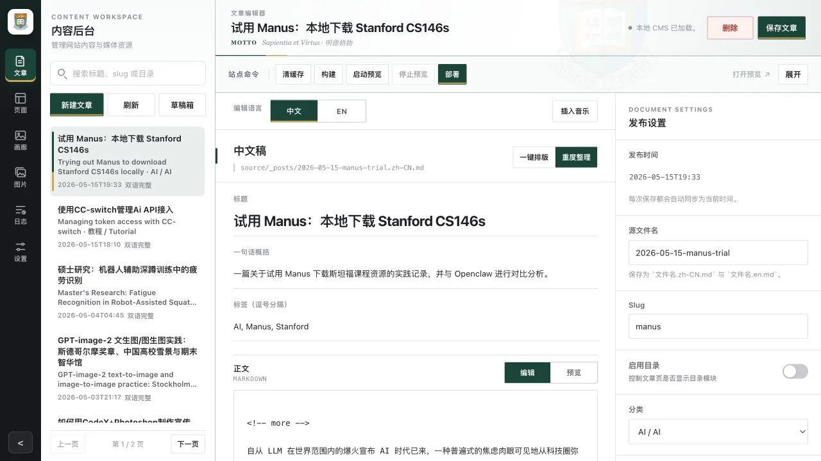Screen dimensions: 821x461
Task: Run the 部署 deploy command
Action: [x=452, y=74]
